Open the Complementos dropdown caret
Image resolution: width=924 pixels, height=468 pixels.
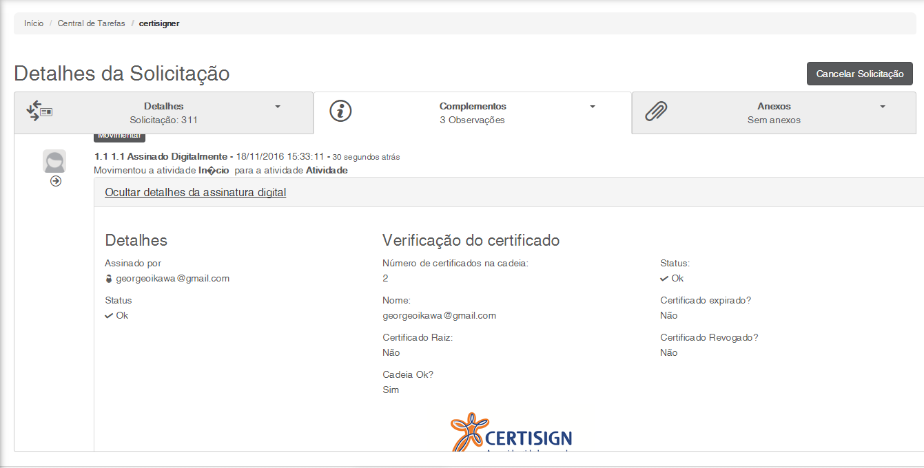point(593,107)
